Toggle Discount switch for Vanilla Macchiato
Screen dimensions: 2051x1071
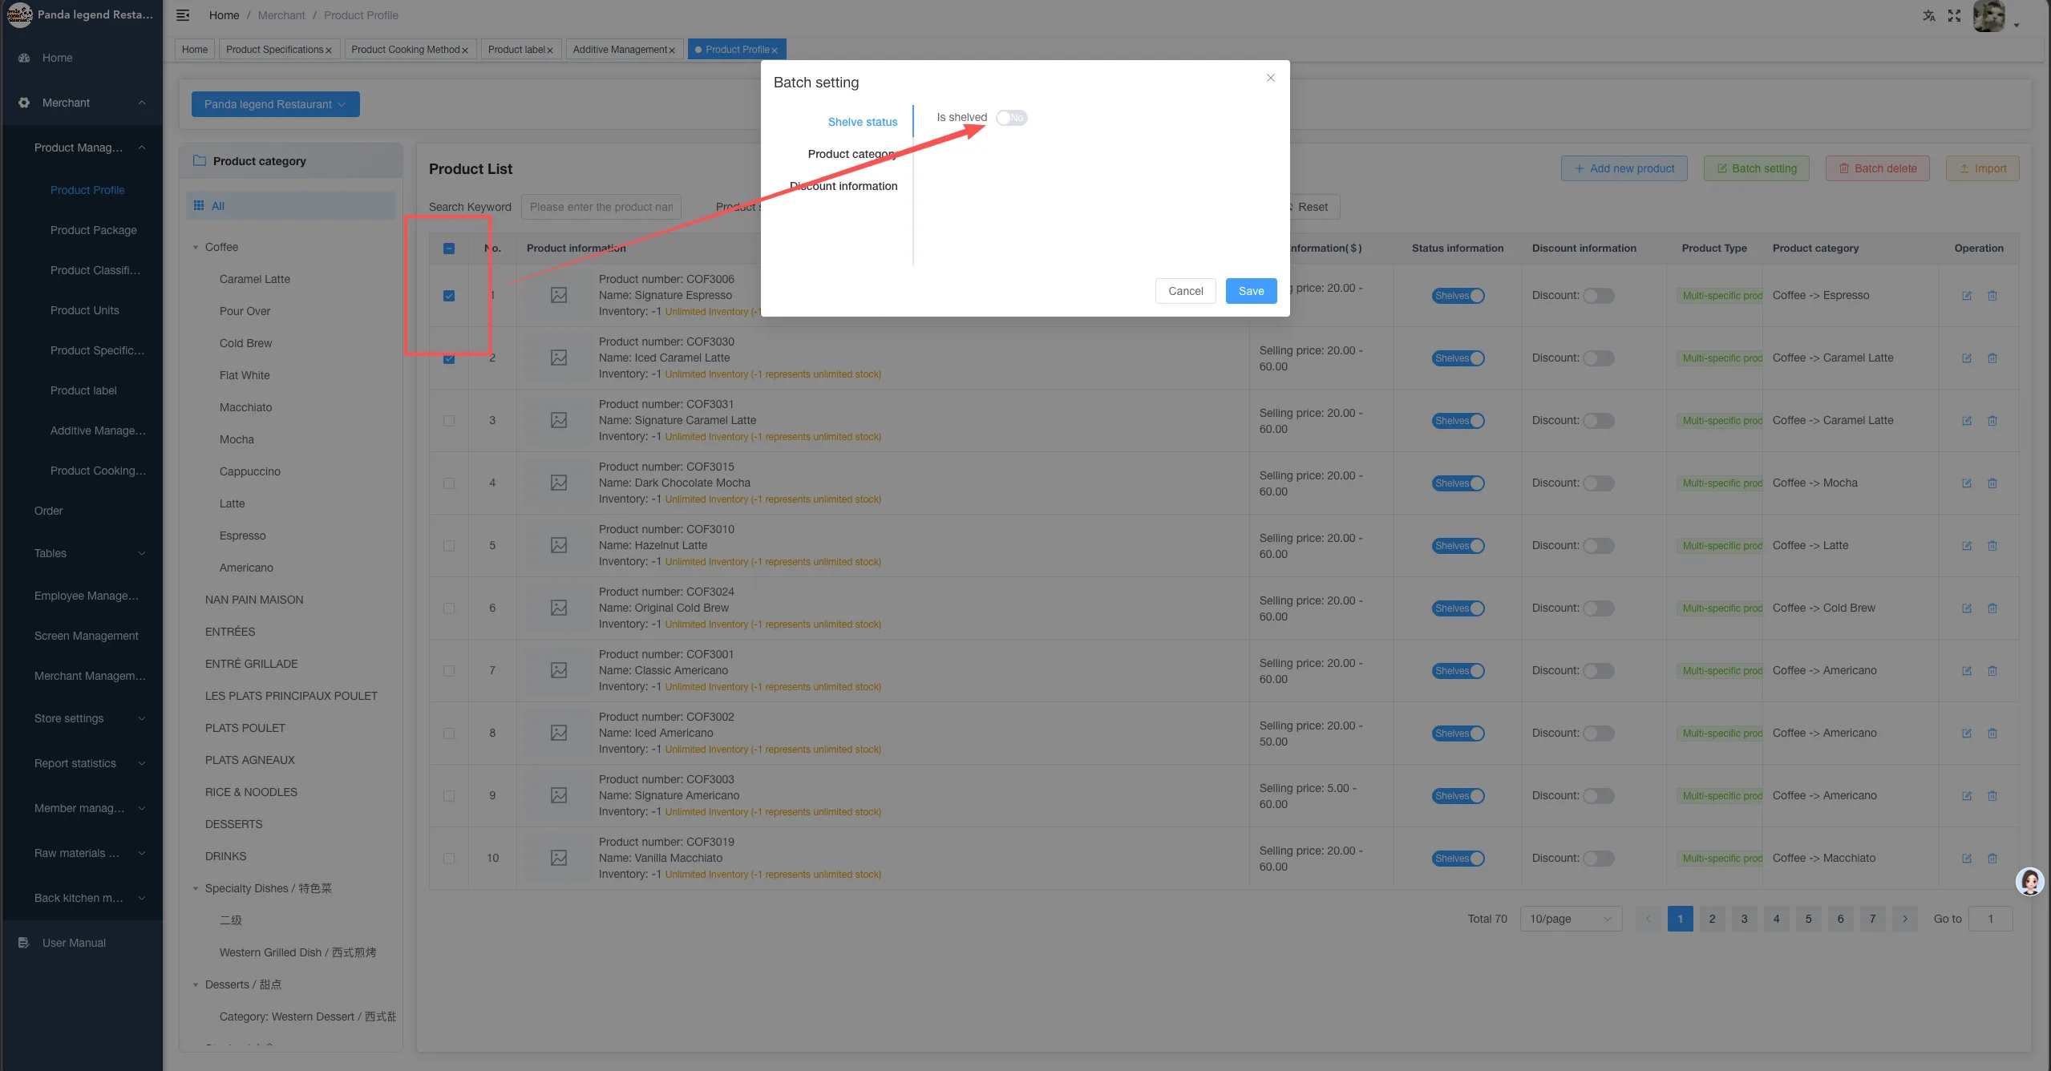(1599, 859)
